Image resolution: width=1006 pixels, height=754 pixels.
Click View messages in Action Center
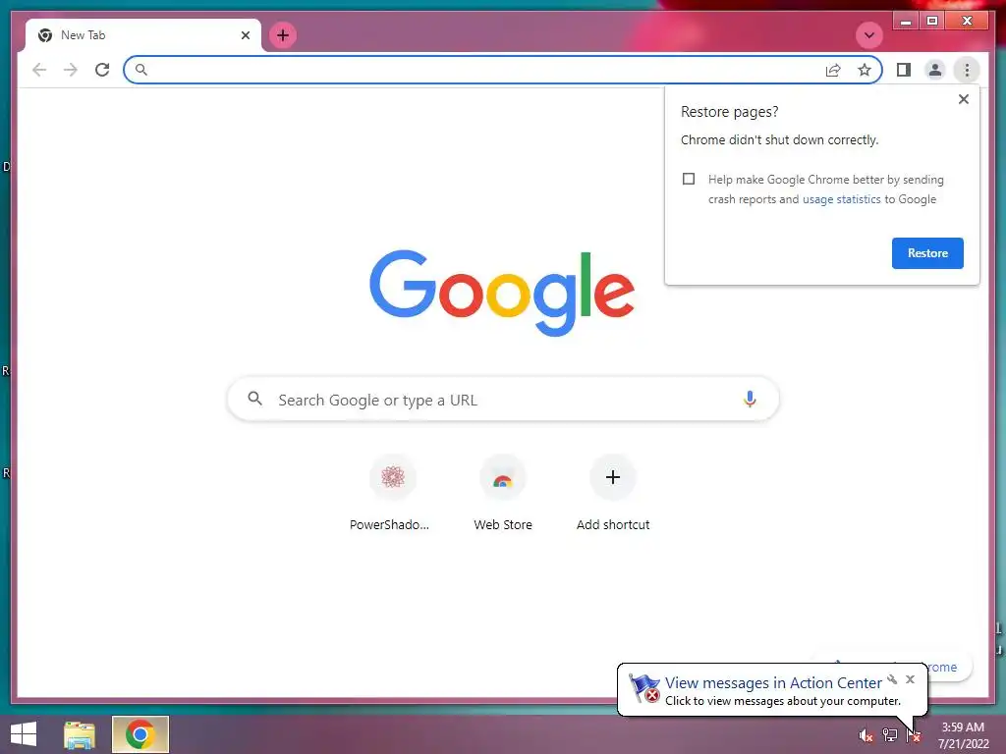point(773,683)
